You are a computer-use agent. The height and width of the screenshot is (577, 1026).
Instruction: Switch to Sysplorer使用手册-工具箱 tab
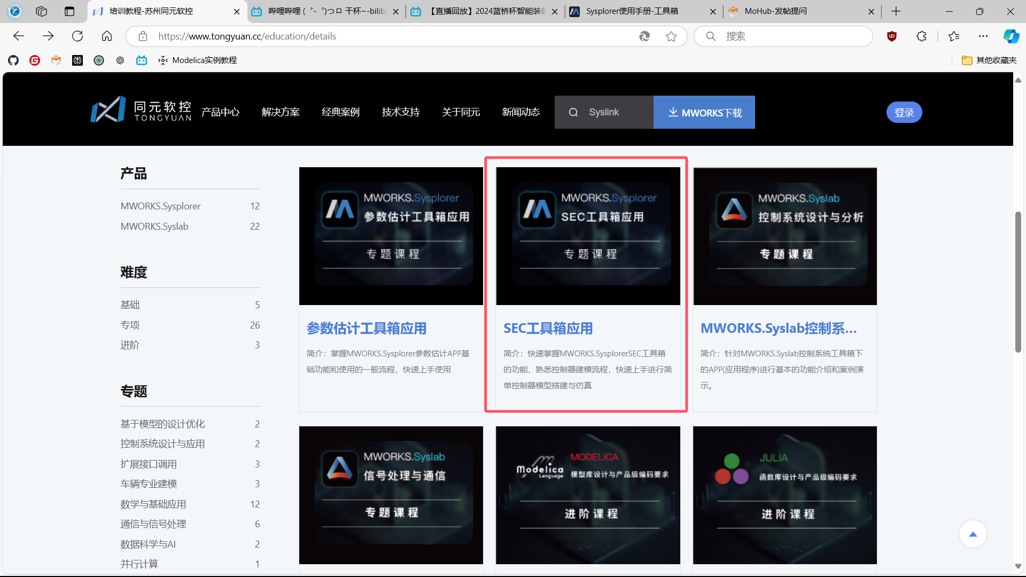tap(643, 11)
